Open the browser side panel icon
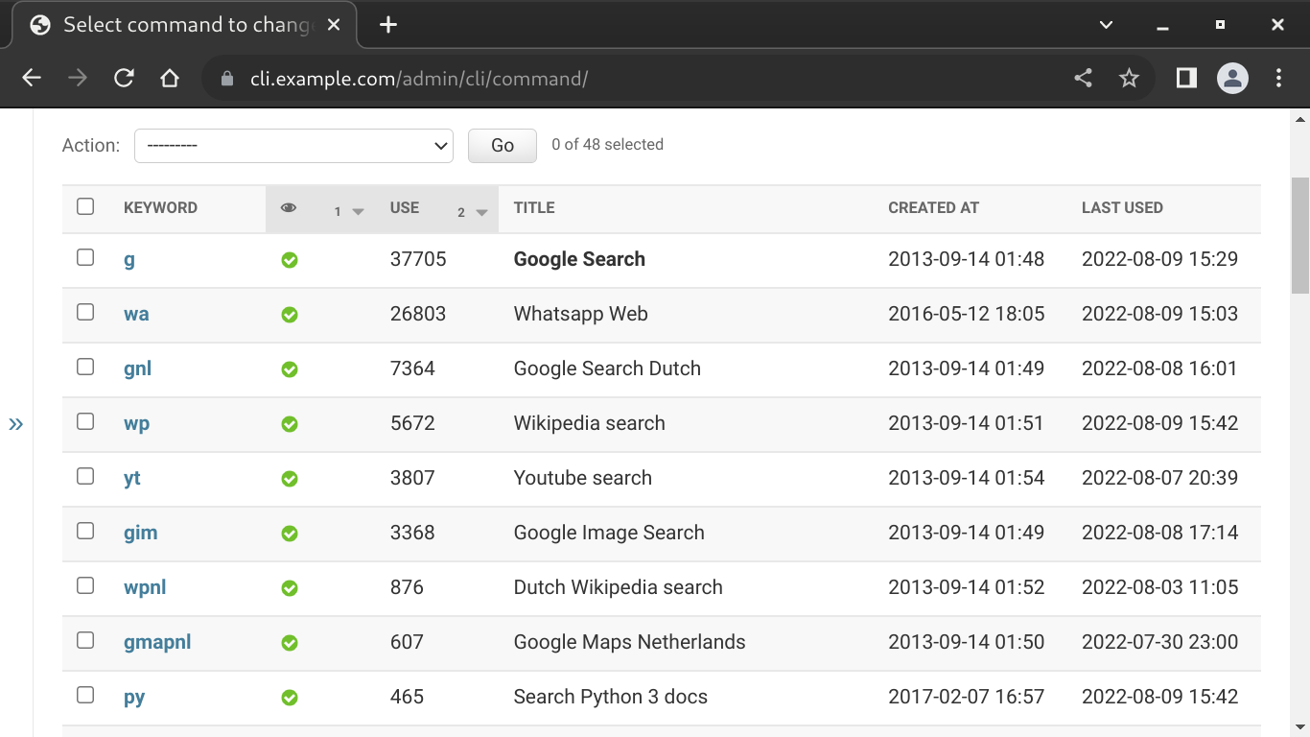 click(1186, 79)
